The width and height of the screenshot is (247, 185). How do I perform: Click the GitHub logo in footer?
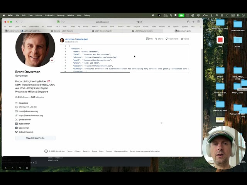tap(46, 151)
